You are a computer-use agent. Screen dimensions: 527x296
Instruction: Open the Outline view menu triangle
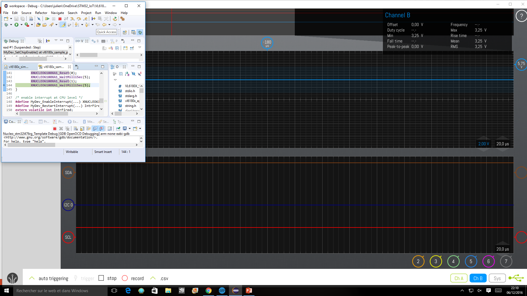coord(115,80)
